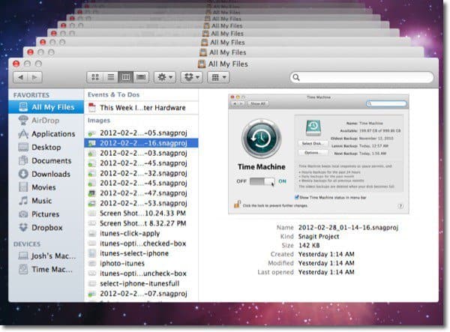Viewport: 450px width, 332px height.
Task: Select file 'select-iphone-itunesfull'
Action: tap(141, 283)
